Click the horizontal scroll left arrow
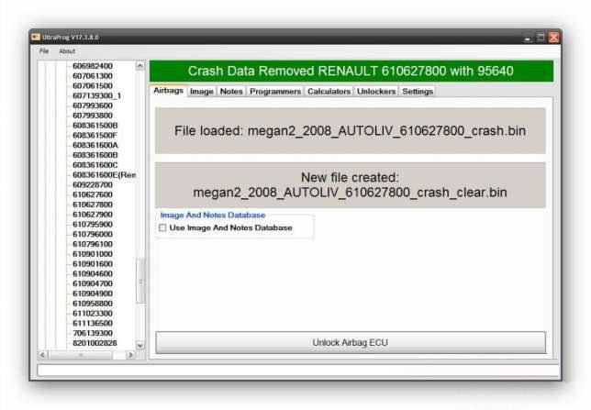Screen dimensions: 591x410 point(43,354)
